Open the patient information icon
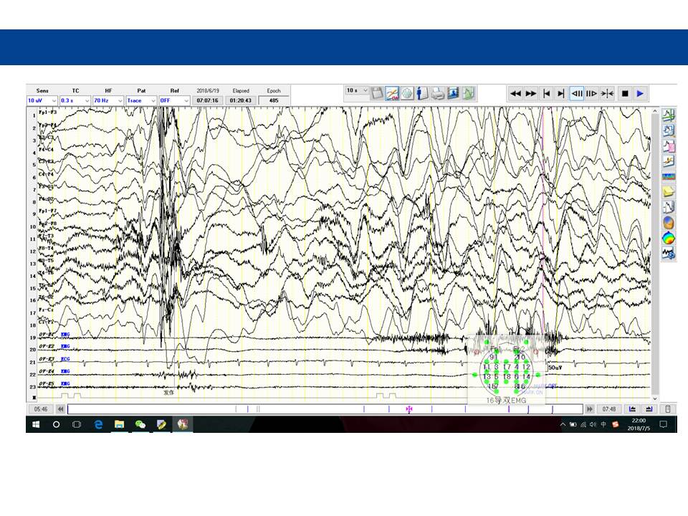 tap(422, 93)
